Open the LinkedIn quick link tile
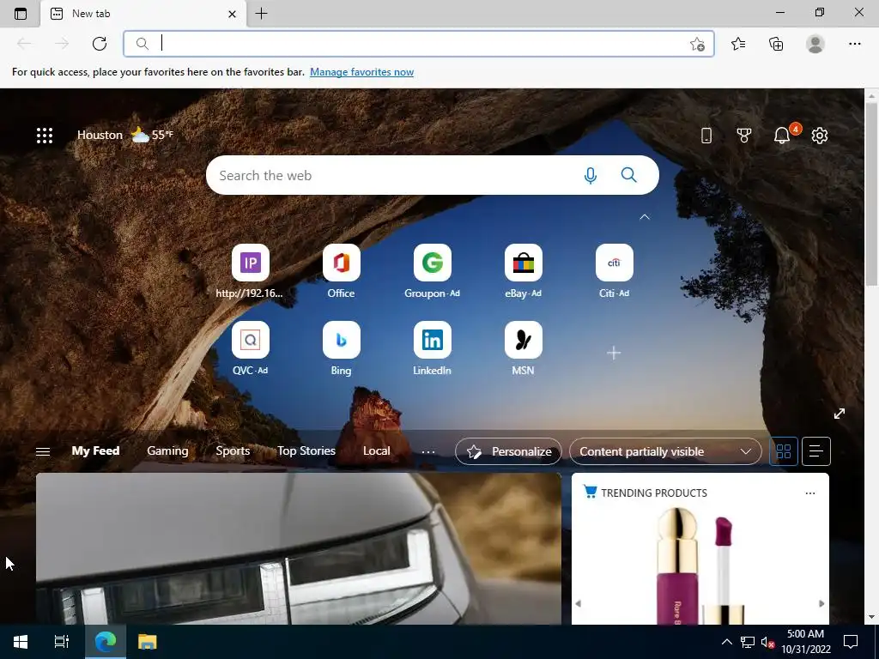The image size is (879, 659). 433,349
